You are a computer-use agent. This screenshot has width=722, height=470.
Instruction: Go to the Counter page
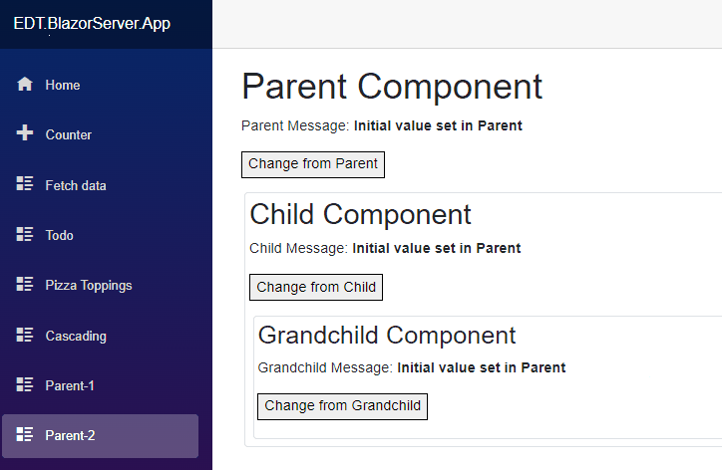[x=101, y=134]
